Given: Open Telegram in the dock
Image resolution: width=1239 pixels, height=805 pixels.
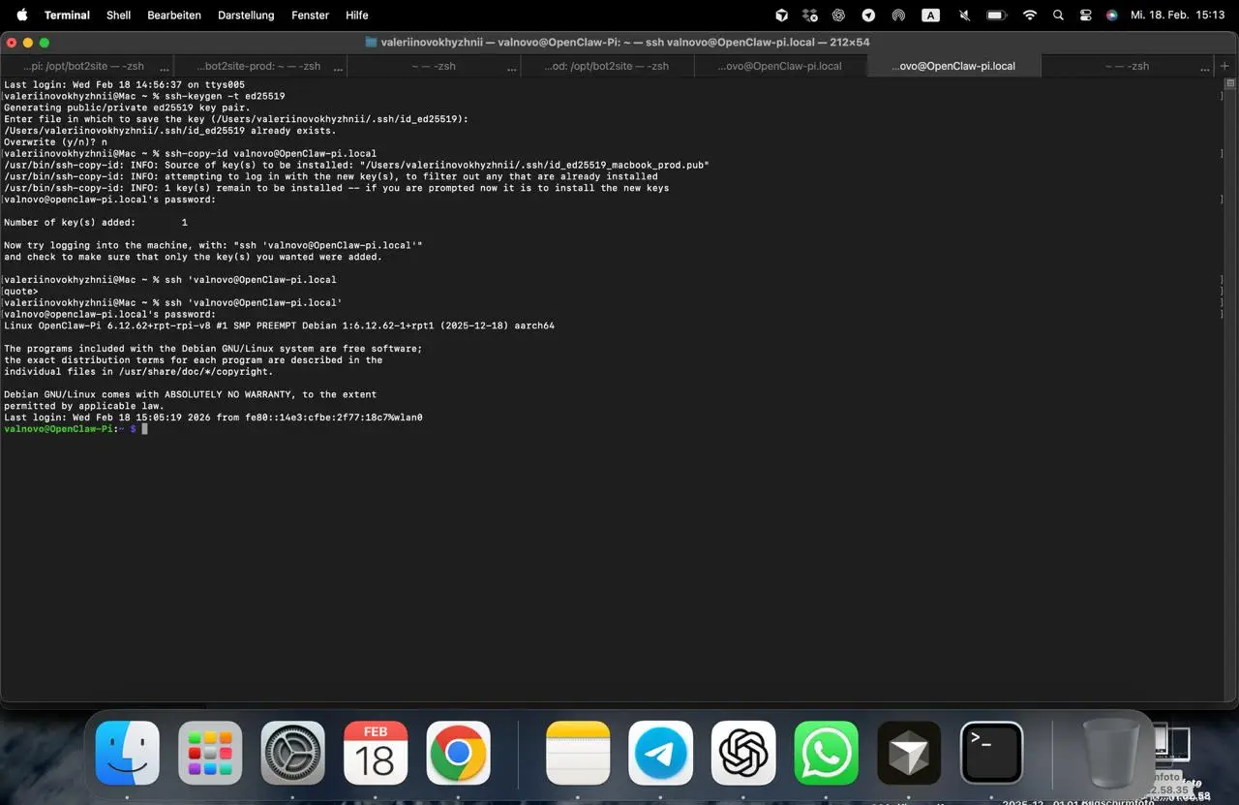Looking at the screenshot, I should (x=661, y=753).
